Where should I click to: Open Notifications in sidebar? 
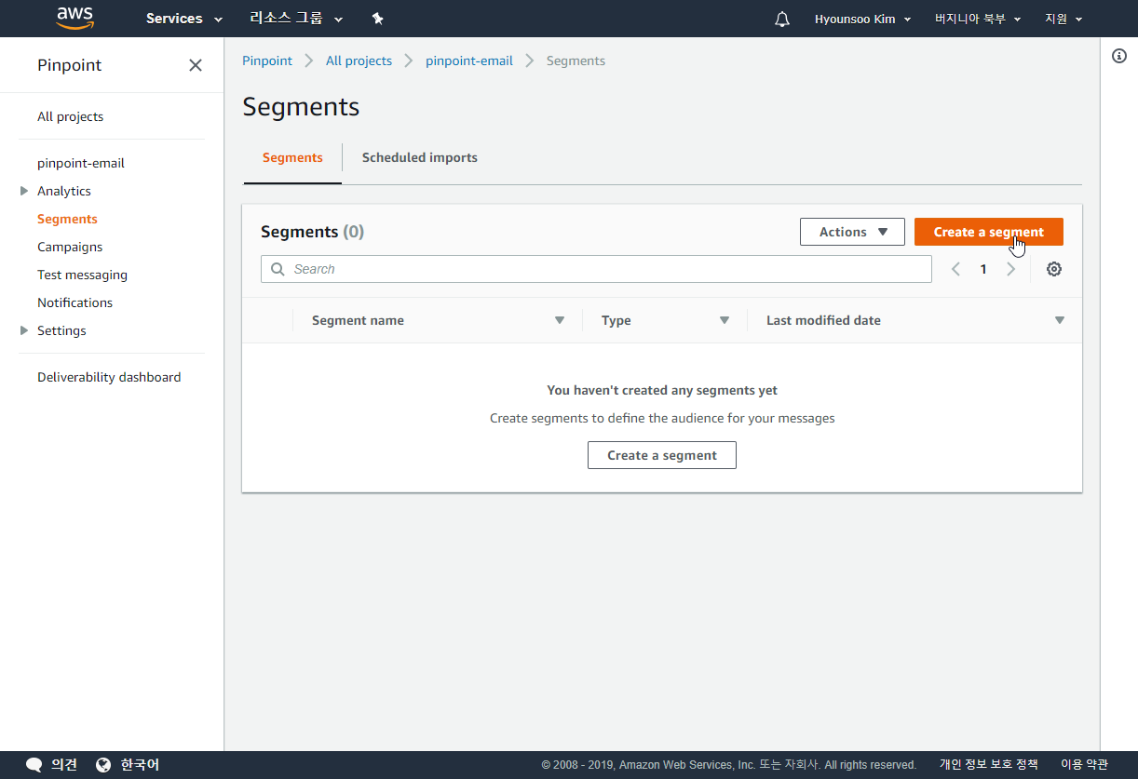[x=75, y=302]
